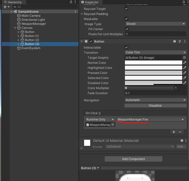Open Default UI Material help icon
The width and height of the screenshot is (189, 181).
[x=182, y=140]
